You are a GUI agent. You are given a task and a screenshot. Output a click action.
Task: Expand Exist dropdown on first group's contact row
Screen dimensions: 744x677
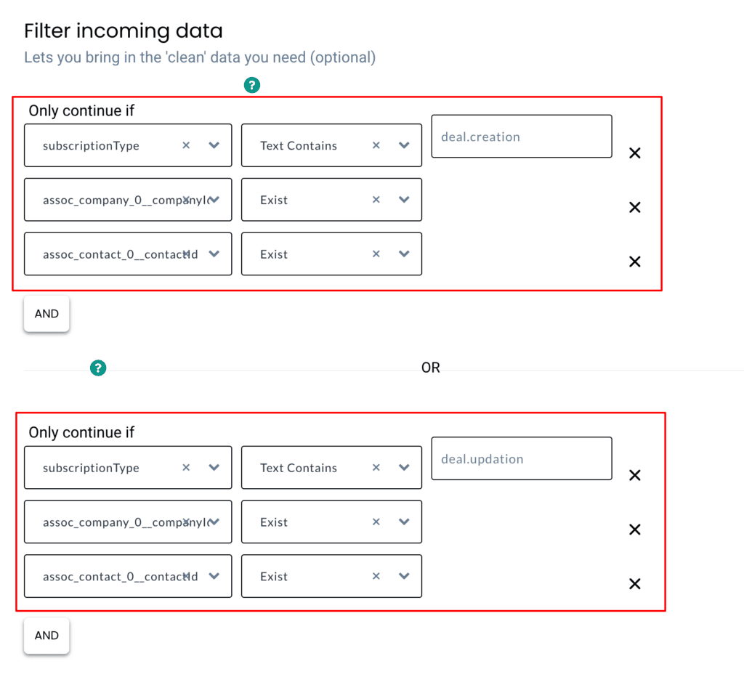[x=404, y=254]
